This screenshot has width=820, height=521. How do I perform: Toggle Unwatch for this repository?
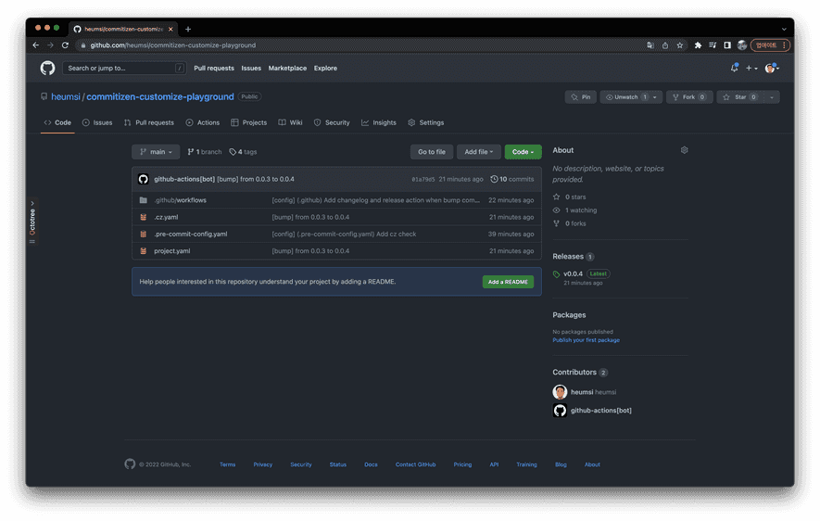[625, 96]
